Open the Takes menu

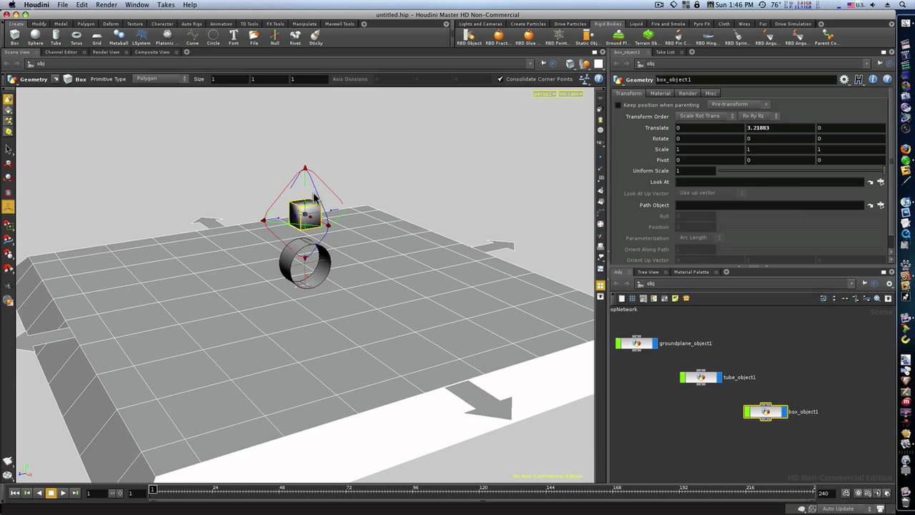[166, 5]
